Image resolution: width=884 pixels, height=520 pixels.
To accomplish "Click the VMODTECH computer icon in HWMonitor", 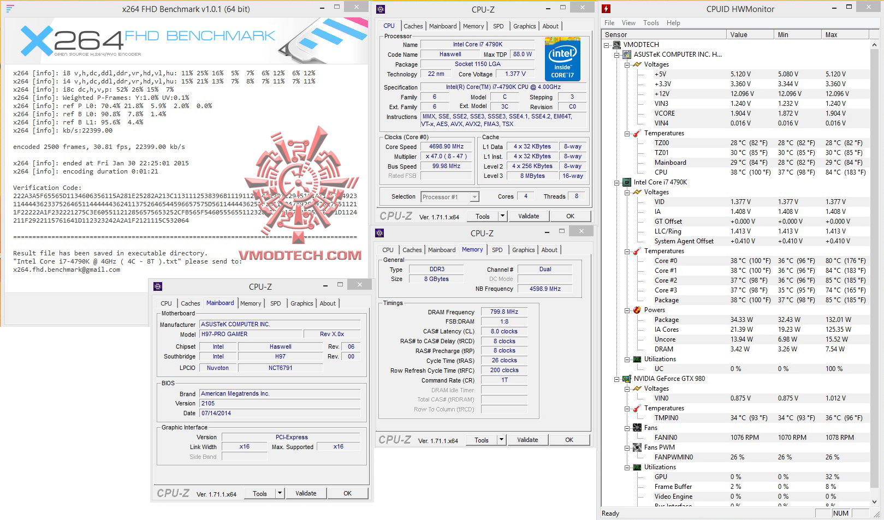I will click(x=617, y=45).
